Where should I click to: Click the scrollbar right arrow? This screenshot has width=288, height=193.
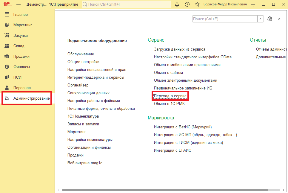284,190
